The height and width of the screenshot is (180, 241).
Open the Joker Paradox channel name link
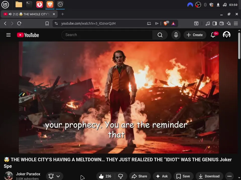pyautogui.click(x=28, y=174)
